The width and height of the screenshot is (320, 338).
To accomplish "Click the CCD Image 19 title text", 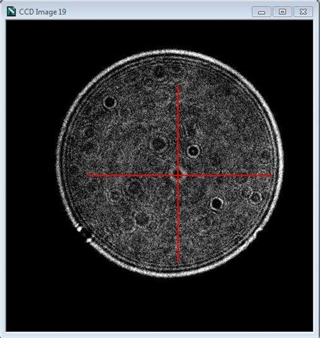I will (43, 11).
